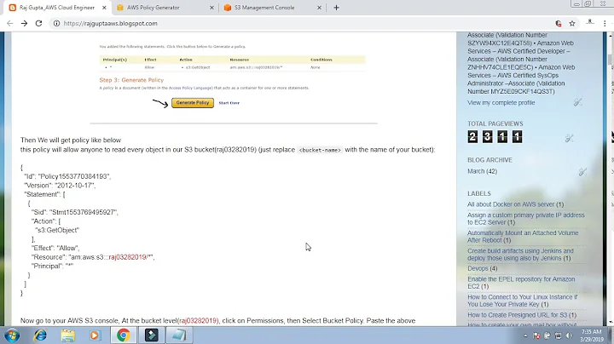Screen dimensions: 614x344
Task: Open the March (42) archive link
Action: (x=482, y=171)
